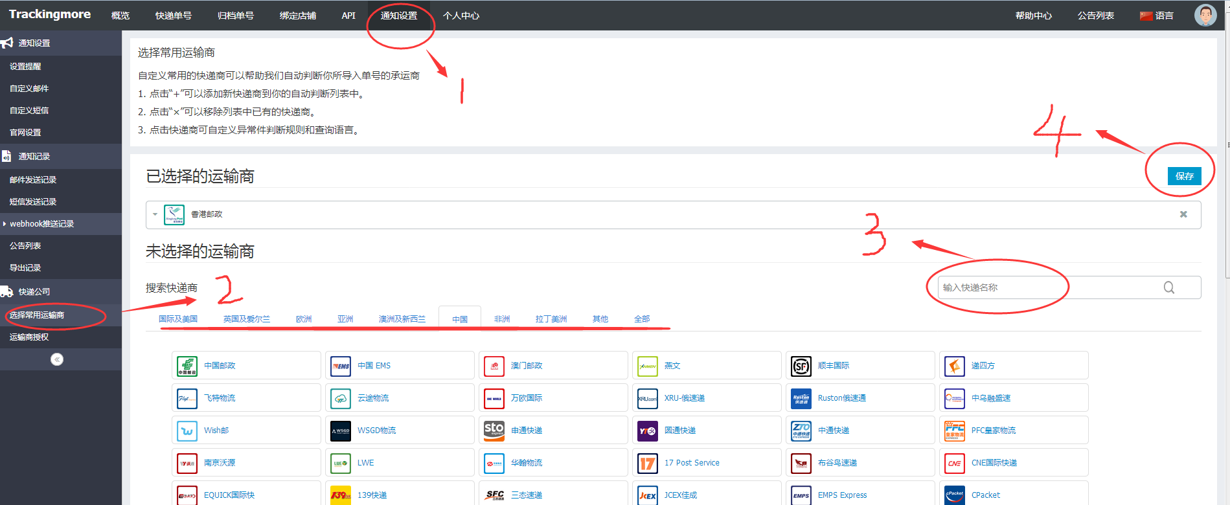
Task: Click the 万欧国际 logo icon
Action: click(494, 398)
